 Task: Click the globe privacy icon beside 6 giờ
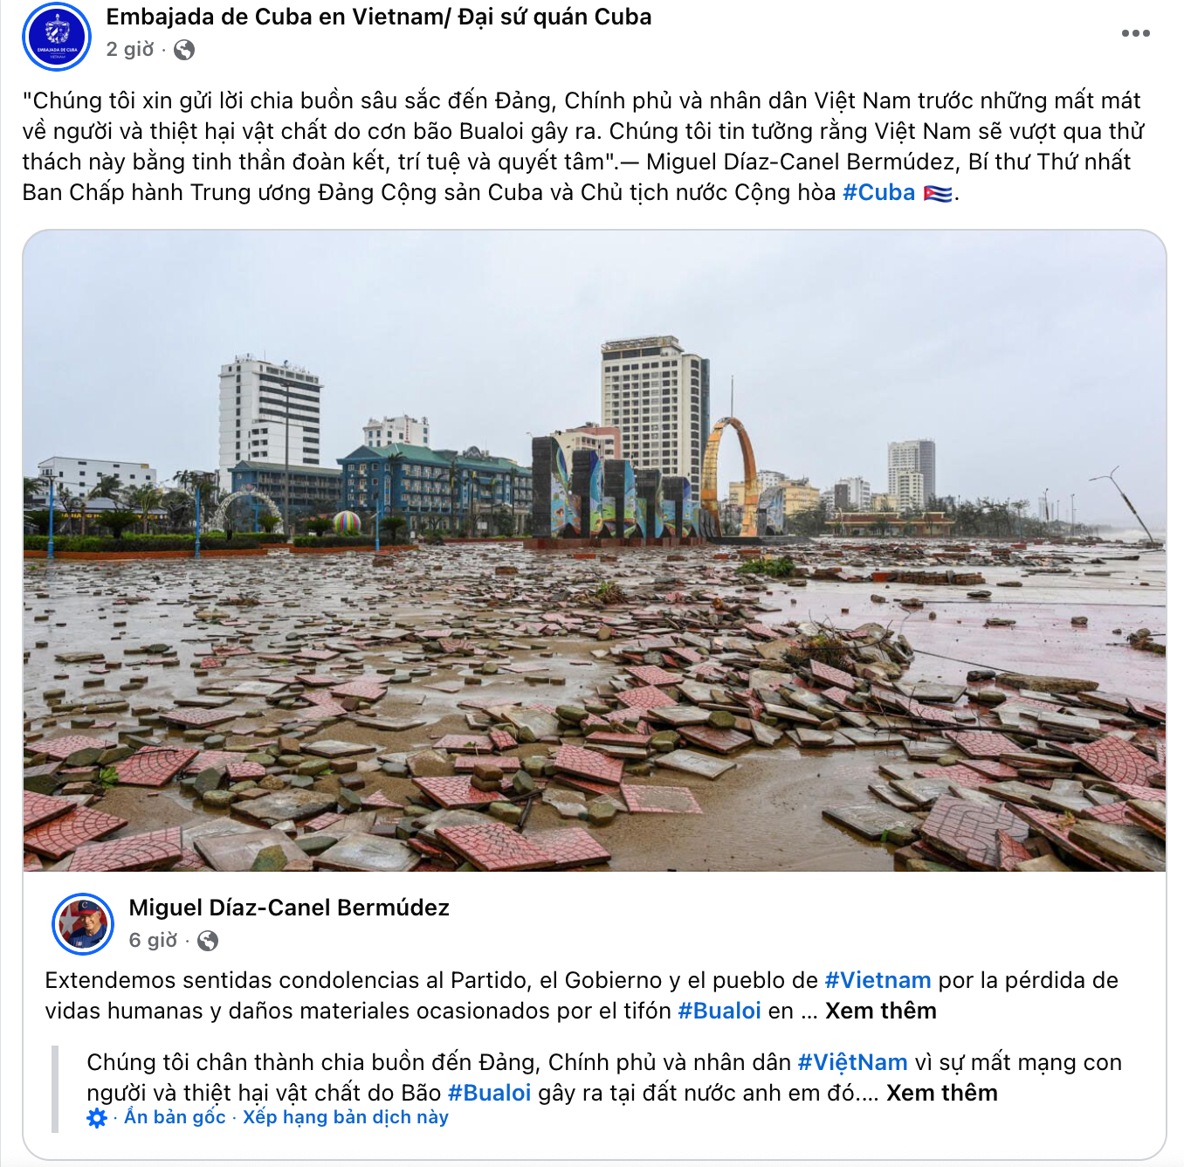click(x=208, y=941)
